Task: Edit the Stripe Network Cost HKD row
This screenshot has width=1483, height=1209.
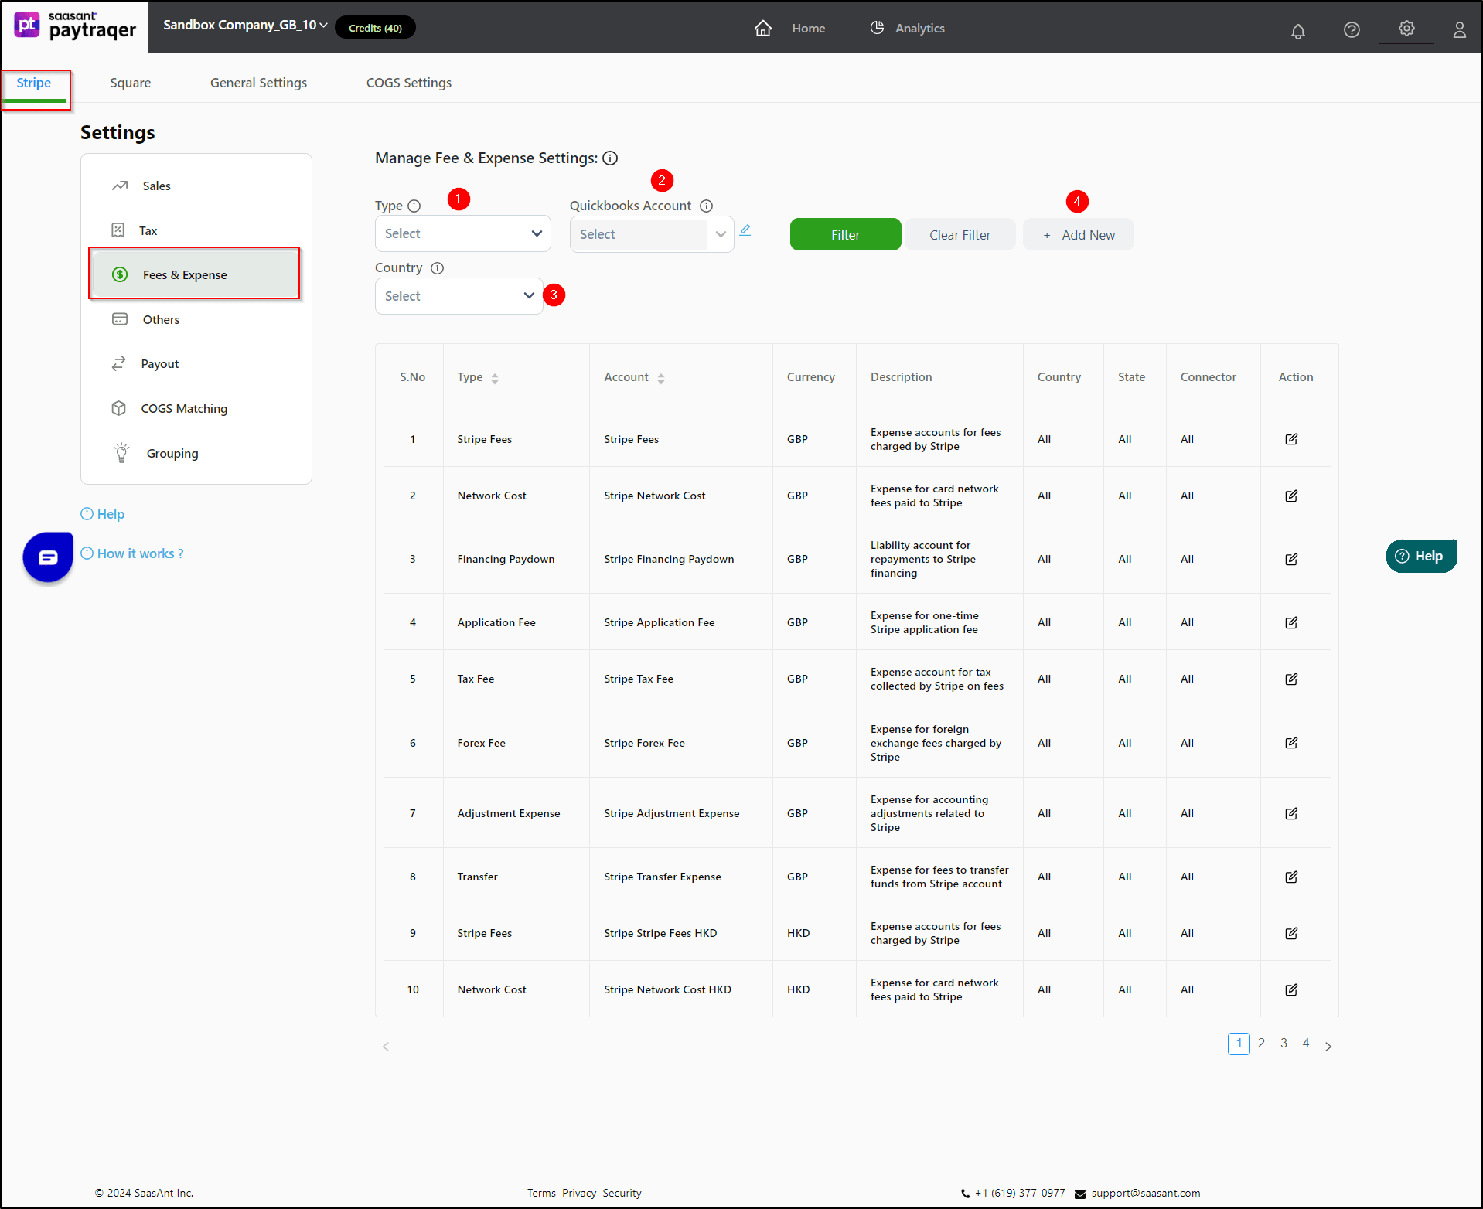Action: coord(1291,989)
